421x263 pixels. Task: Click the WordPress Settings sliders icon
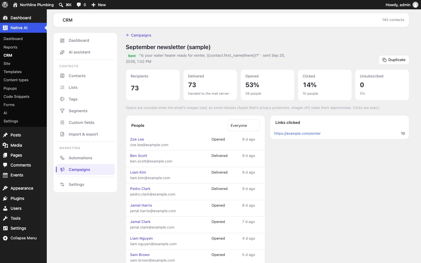coord(5,228)
